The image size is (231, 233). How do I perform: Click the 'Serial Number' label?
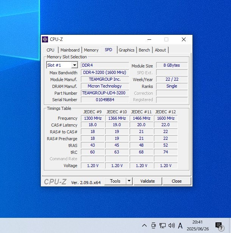[65, 100]
